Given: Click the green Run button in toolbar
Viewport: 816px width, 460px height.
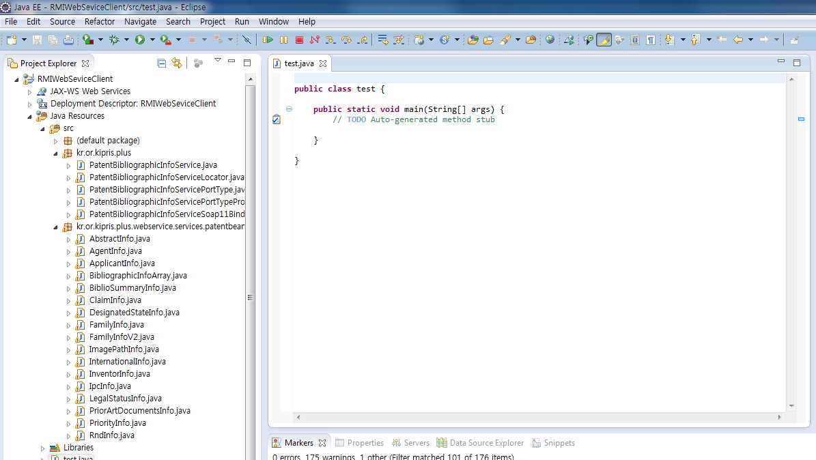Looking at the screenshot, I should (x=139, y=40).
